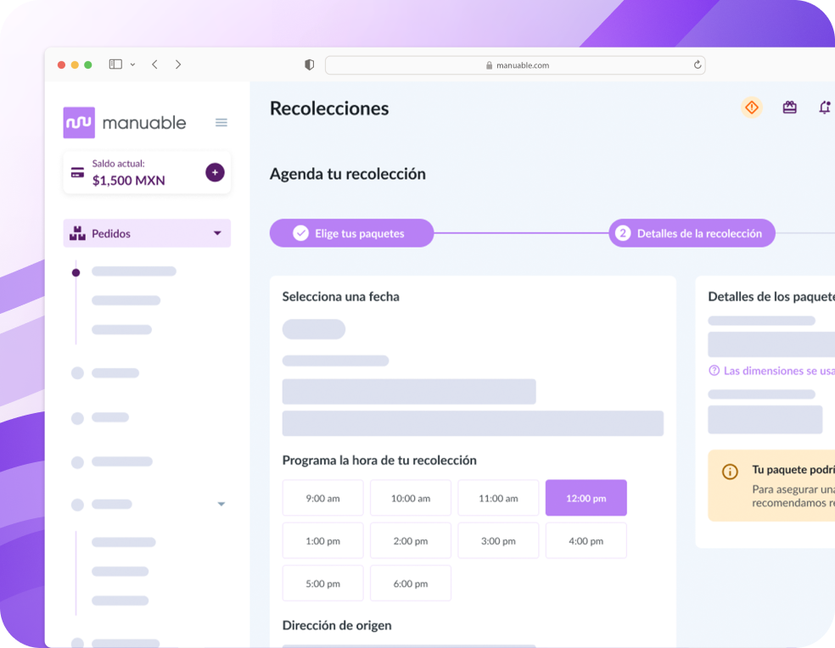Click the manuable.com address bar
This screenshot has height=648, width=835.
[x=515, y=65]
